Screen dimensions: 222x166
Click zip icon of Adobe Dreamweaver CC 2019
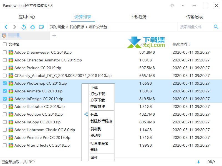point(11,52)
